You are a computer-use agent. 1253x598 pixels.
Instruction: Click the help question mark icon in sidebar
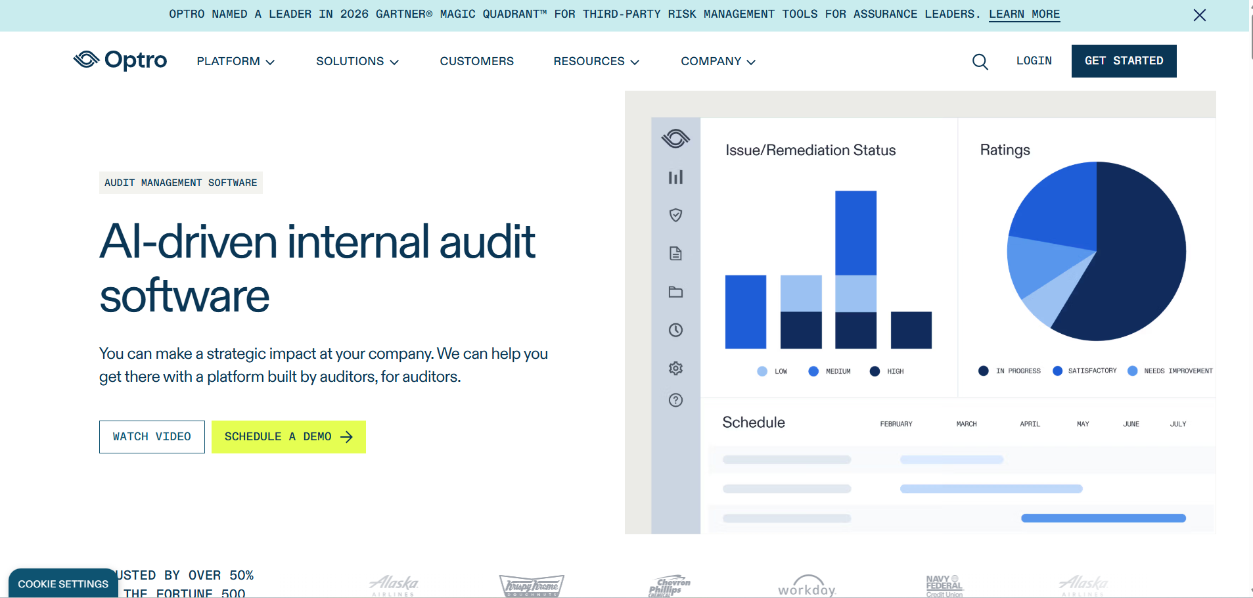[x=675, y=400]
